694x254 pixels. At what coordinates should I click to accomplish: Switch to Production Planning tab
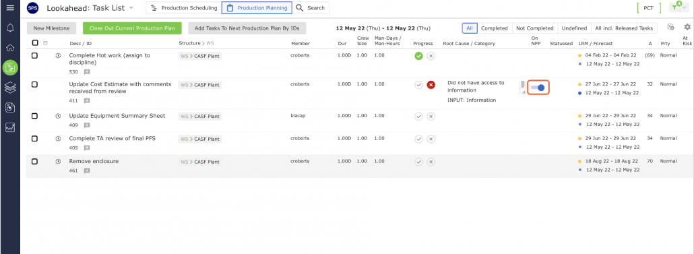coord(257,7)
